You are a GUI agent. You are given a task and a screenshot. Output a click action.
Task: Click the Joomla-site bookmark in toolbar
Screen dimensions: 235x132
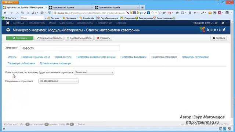click(87, 18)
